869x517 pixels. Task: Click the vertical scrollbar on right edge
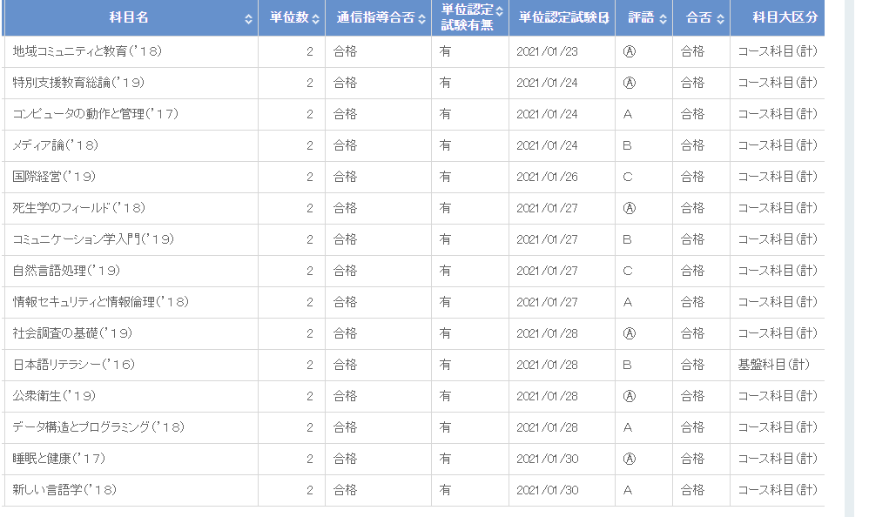click(850, 258)
